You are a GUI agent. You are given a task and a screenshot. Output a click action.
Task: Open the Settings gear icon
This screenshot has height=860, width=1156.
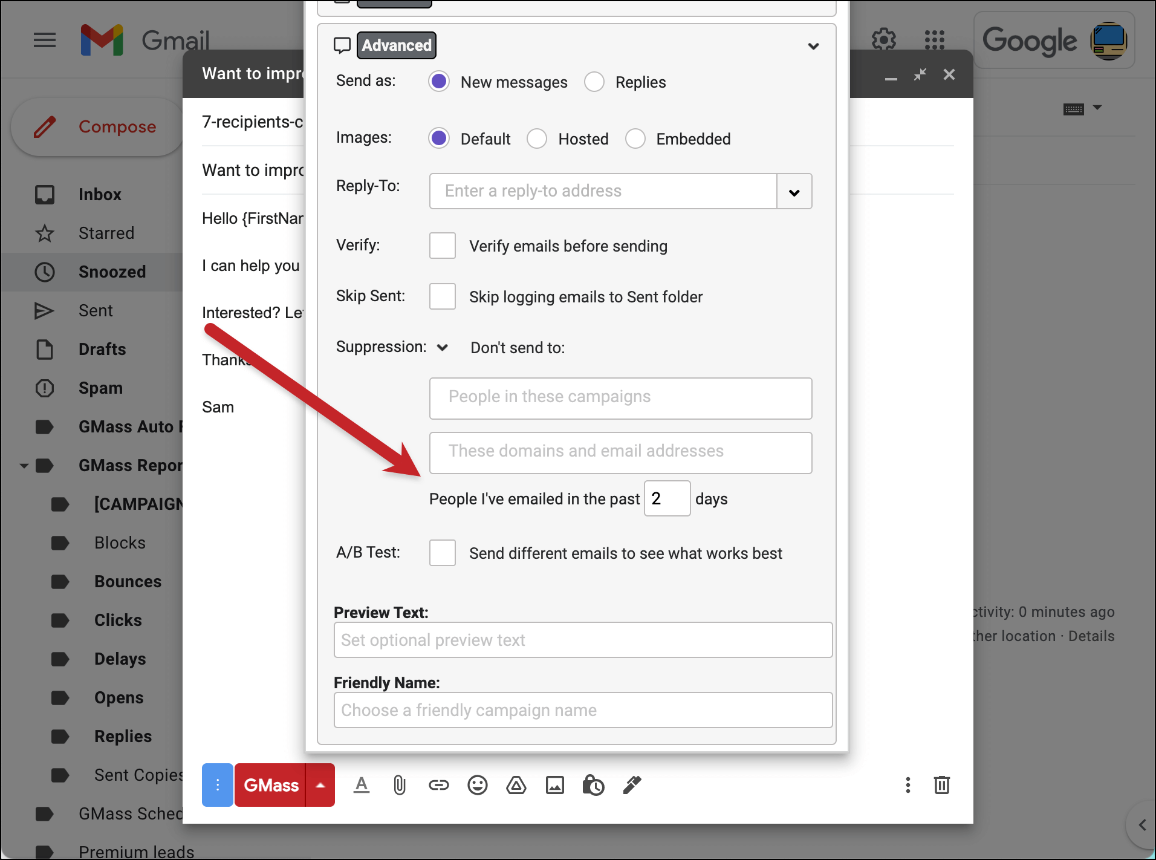pyautogui.click(x=883, y=40)
